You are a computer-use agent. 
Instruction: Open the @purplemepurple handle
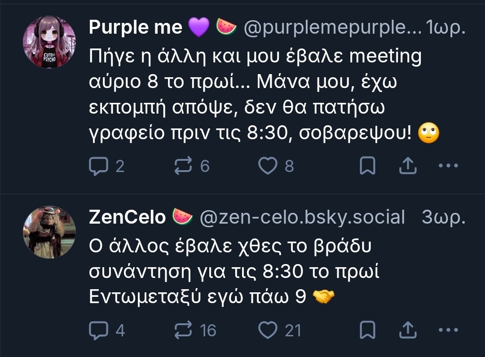(x=332, y=28)
